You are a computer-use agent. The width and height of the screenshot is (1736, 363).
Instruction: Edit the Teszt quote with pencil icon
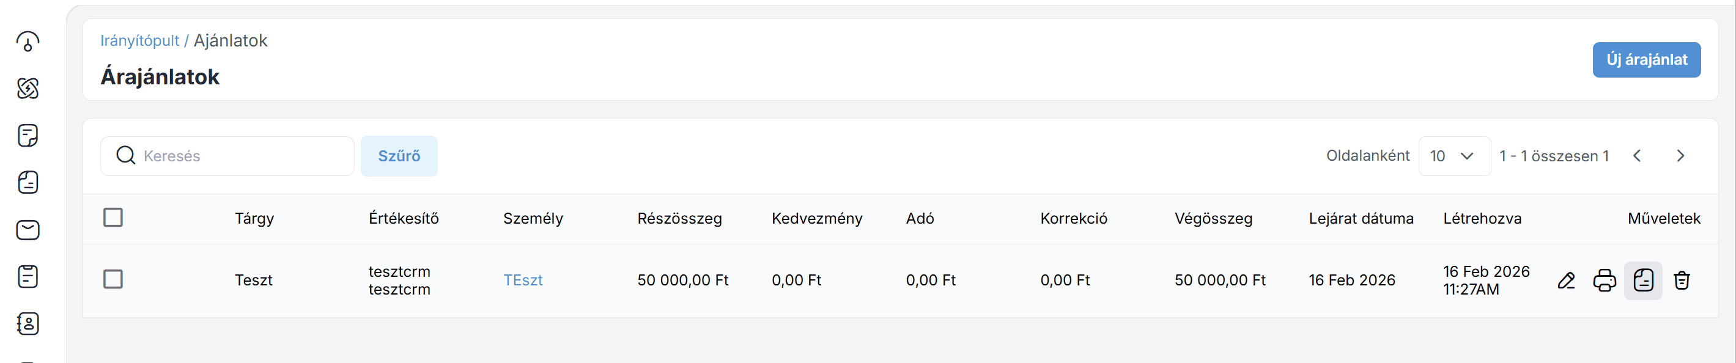tap(1566, 280)
